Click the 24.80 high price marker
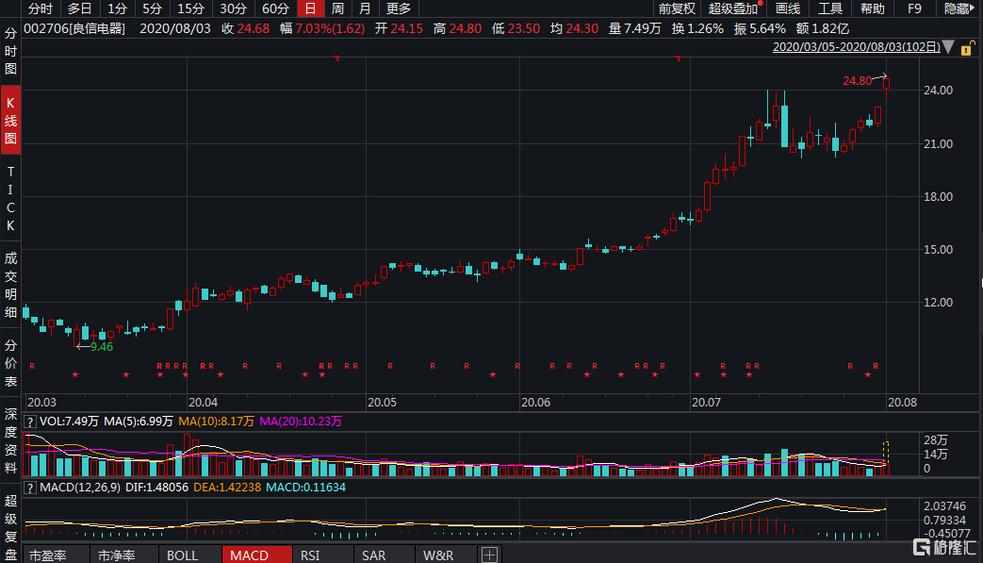The width and height of the screenshot is (983, 563). point(858,81)
